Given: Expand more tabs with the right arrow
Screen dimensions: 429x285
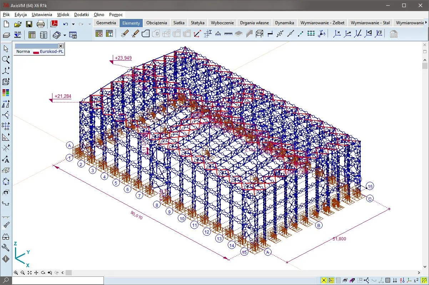Looking at the screenshot, I should point(426,23).
